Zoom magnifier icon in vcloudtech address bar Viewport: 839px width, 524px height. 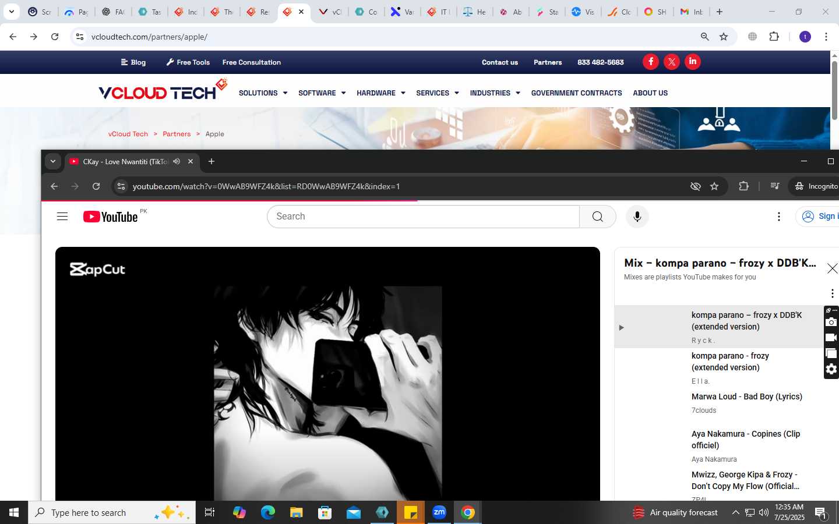(704, 37)
